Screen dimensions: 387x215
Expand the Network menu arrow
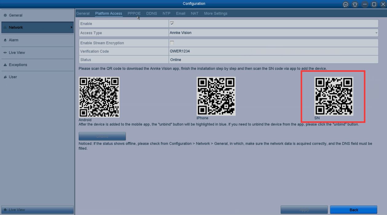71,27
